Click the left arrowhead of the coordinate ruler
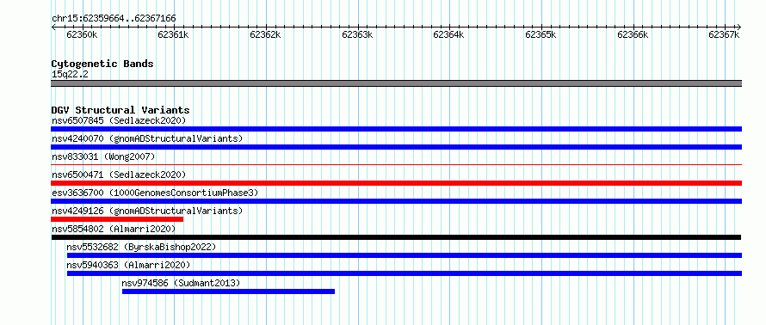Screen dimensions: 766x325 (53, 28)
